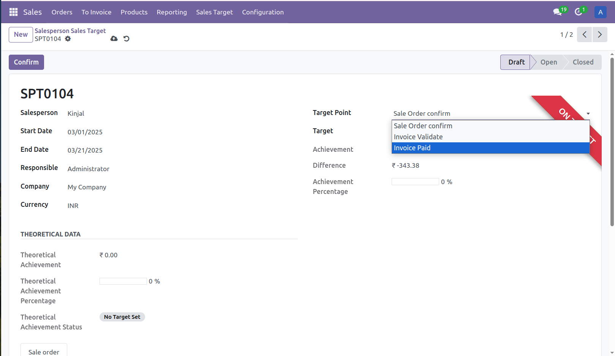Choose Invoice Validate from the dropdown
The width and height of the screenshot is (615, 356).
click(418, 137)
